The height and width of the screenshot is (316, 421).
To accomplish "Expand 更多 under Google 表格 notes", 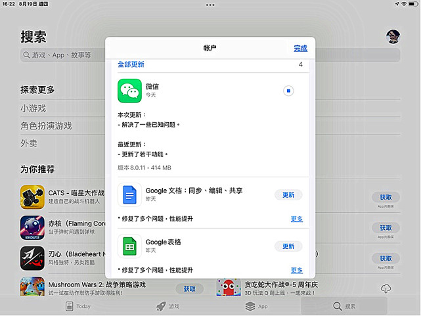I will coord(297,270).
